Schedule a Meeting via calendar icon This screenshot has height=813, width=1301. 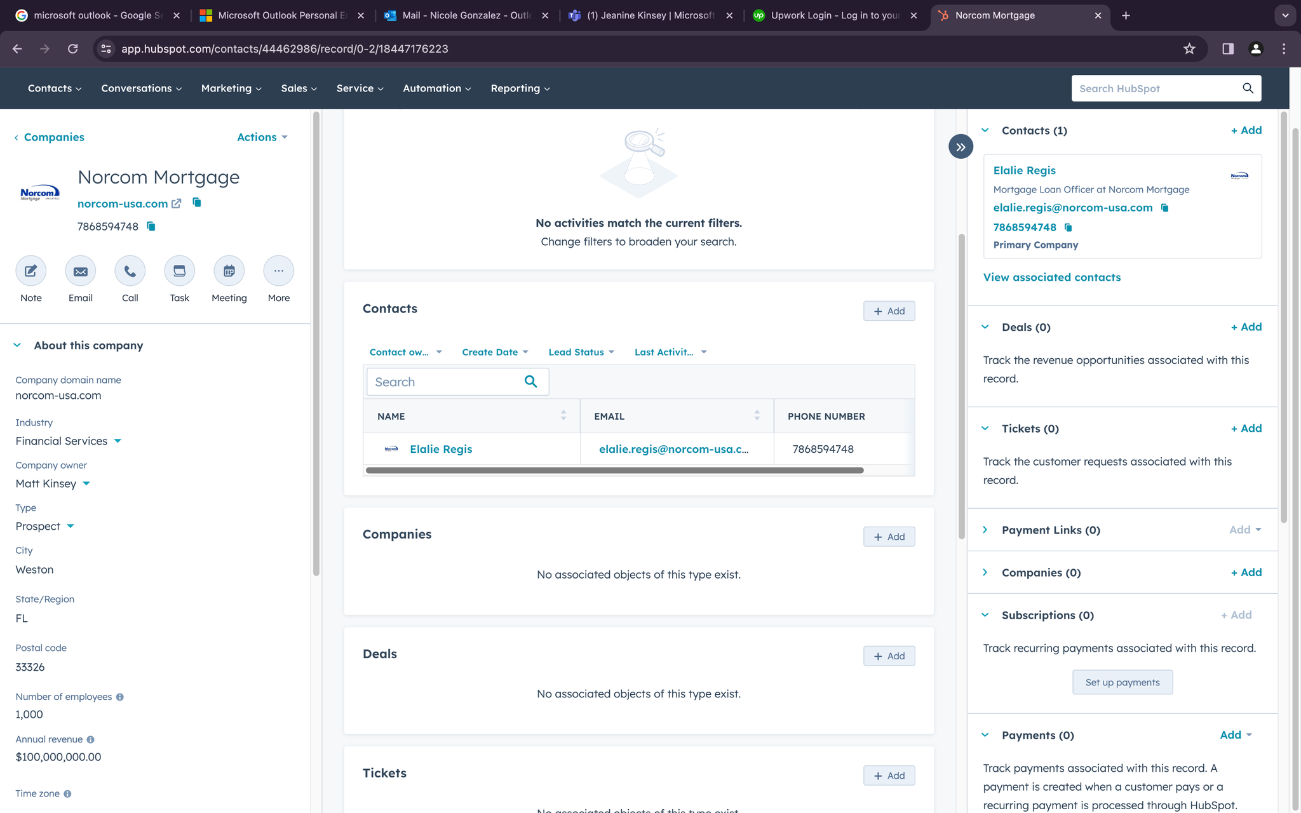(229, 271)
